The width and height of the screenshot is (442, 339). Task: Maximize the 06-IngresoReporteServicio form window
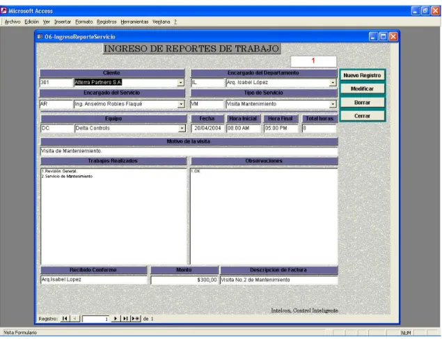click(383, 37)
